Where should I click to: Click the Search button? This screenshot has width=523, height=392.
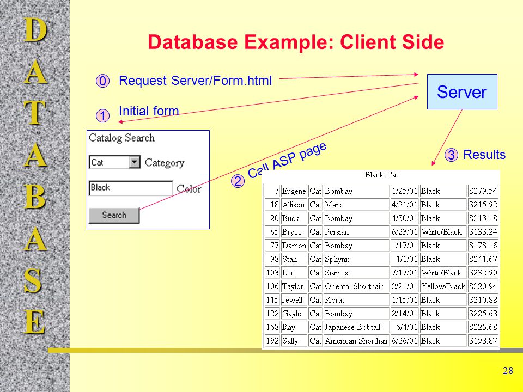114,216
